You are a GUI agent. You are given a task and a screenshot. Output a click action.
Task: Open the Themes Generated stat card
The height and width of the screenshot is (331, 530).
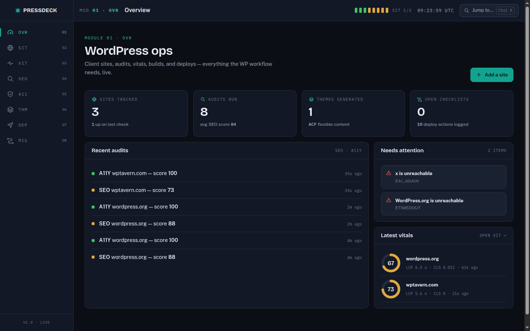point(353,113)
